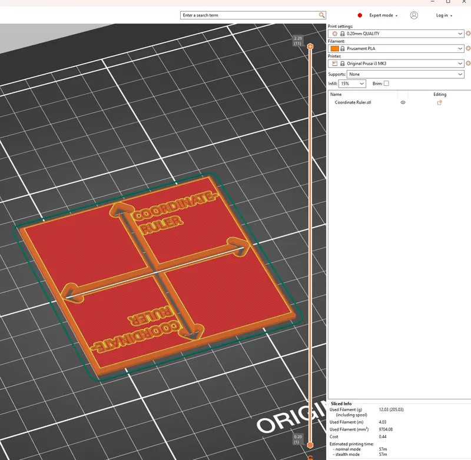This screenshot has width=471, height=460.
Task: Open the Supports dropdown showing None
Action: [x=405, y=74]
